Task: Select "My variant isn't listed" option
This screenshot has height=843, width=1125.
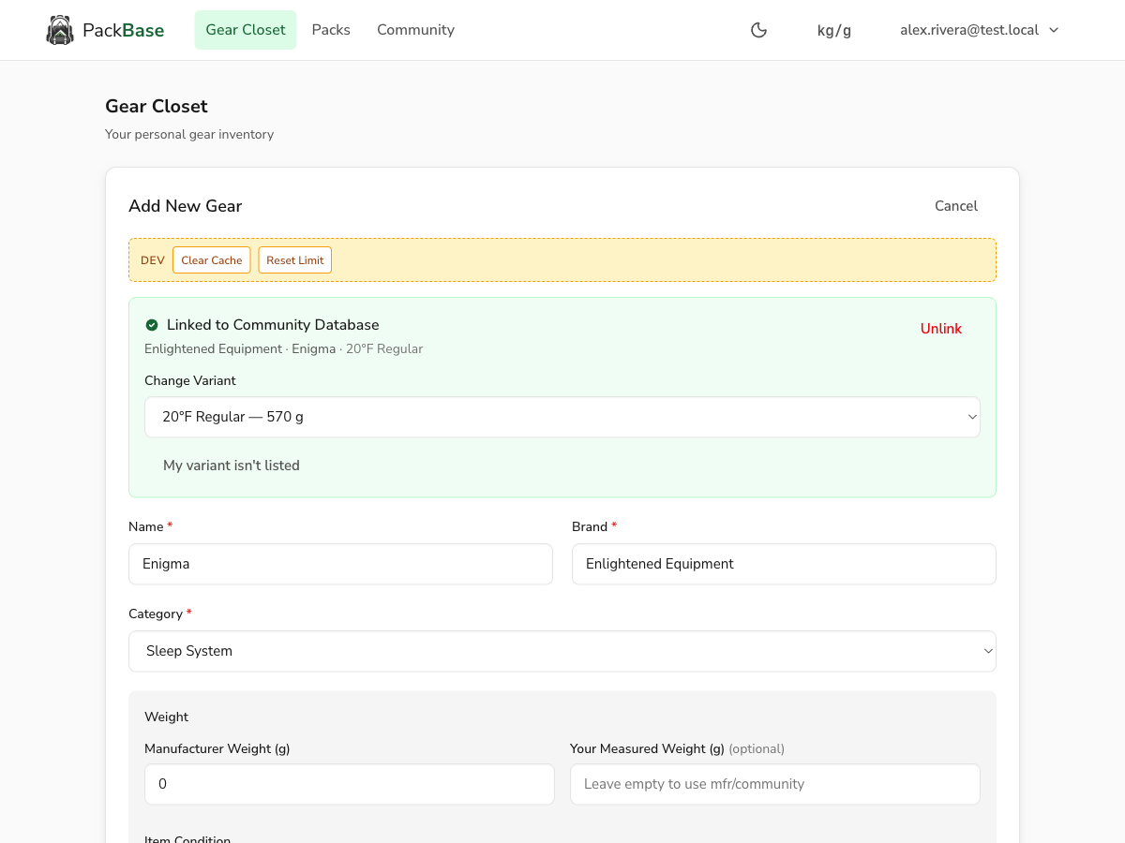Action: tap(231, 465)
